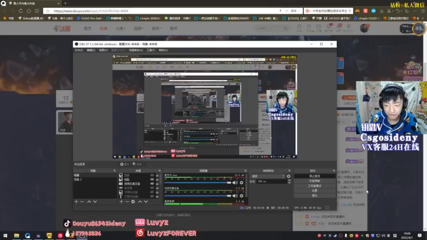This screenshot has height=240, width=427.
Task: Open mixer settings gear for 麦克风/Aux
Action: click(x=241, y=182)
